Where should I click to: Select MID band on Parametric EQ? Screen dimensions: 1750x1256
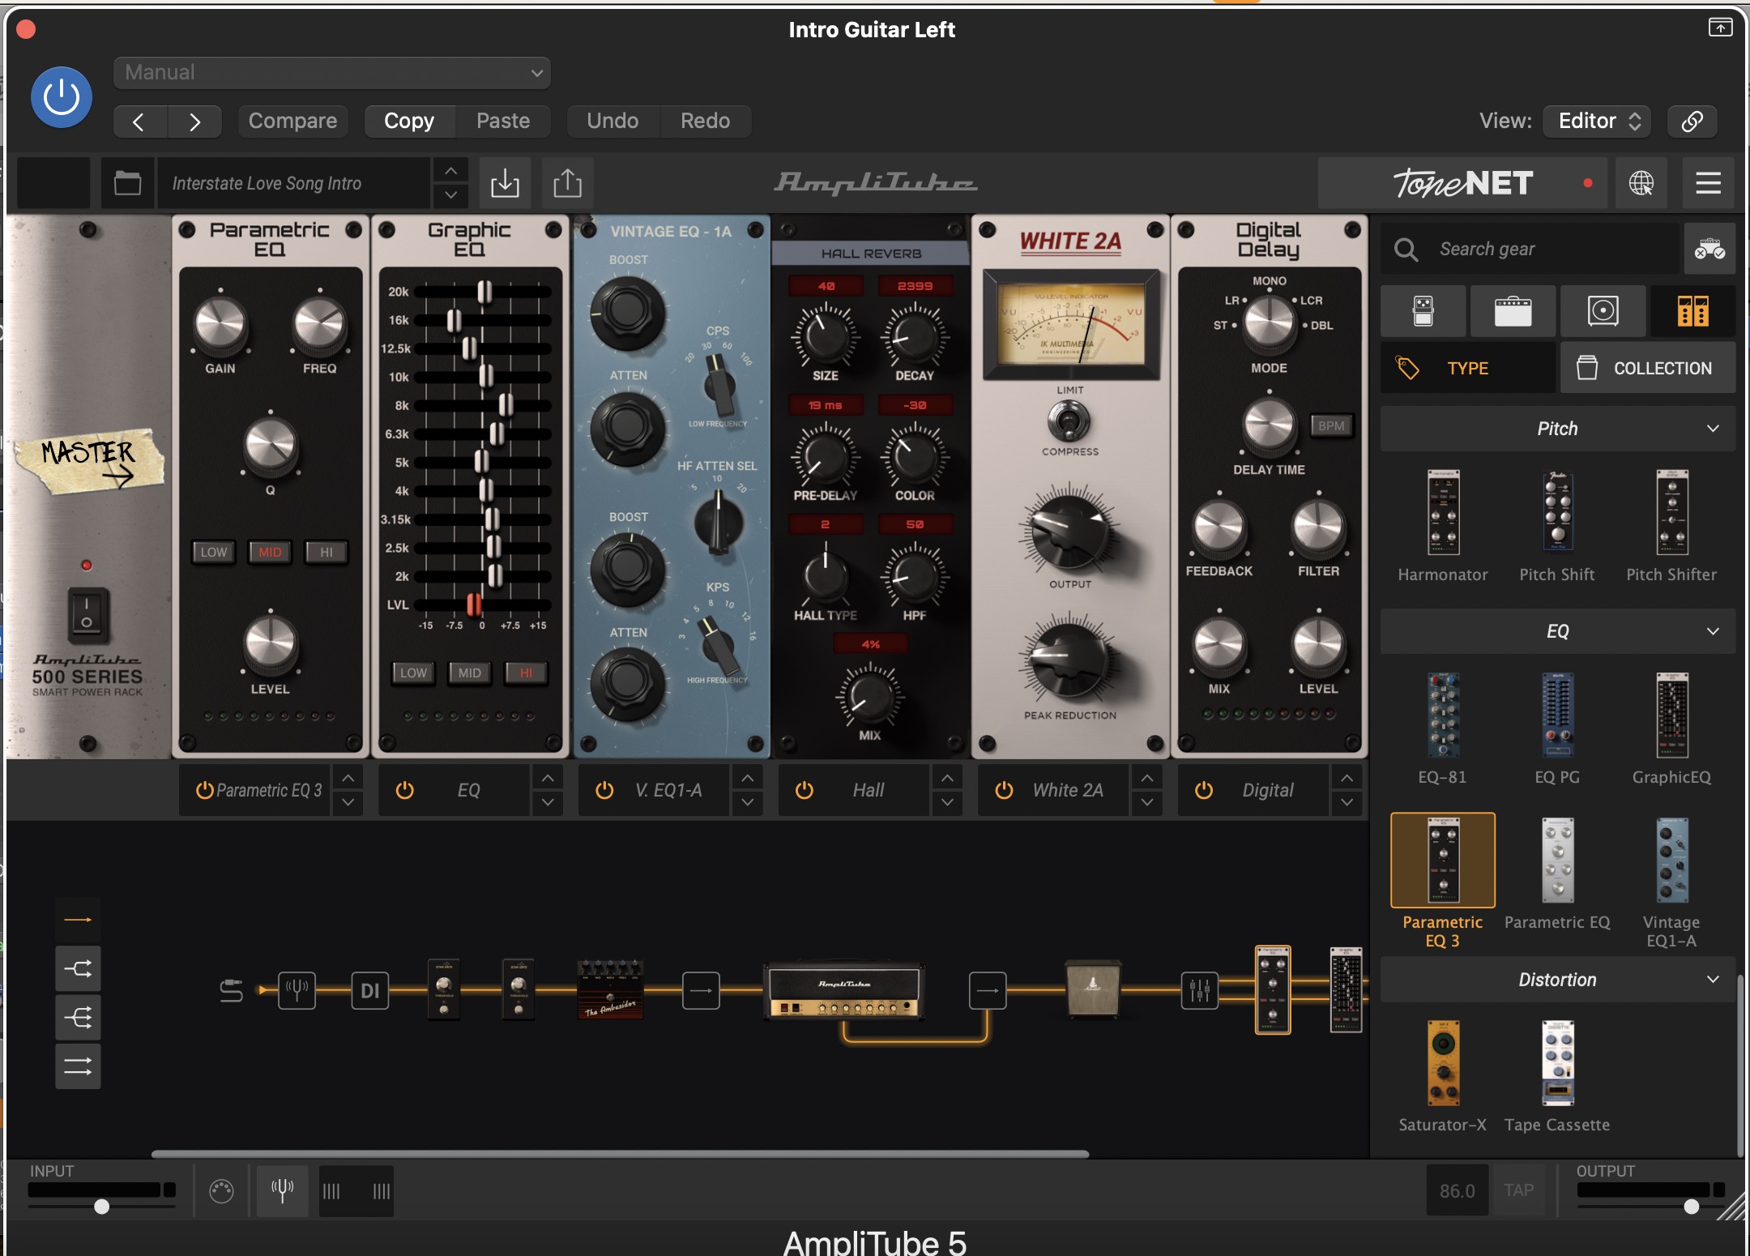point(270,553)
